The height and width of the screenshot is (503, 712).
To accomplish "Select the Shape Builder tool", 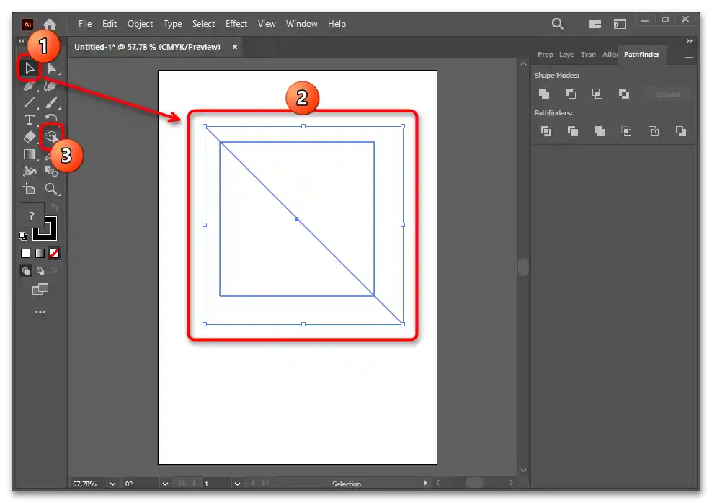I will click(51, 137).
